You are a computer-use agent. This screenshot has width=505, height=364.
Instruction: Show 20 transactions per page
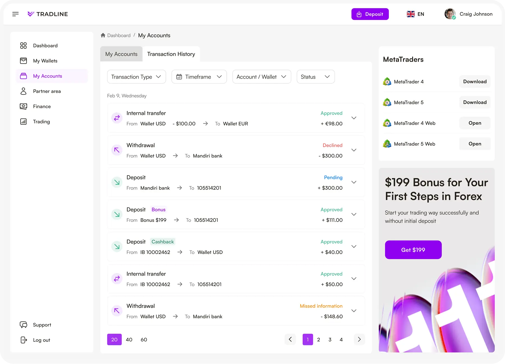114,340
